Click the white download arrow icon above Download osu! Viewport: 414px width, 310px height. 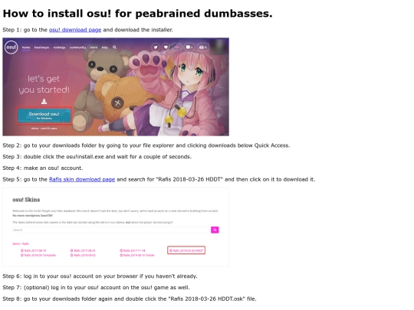coord(44,101)
